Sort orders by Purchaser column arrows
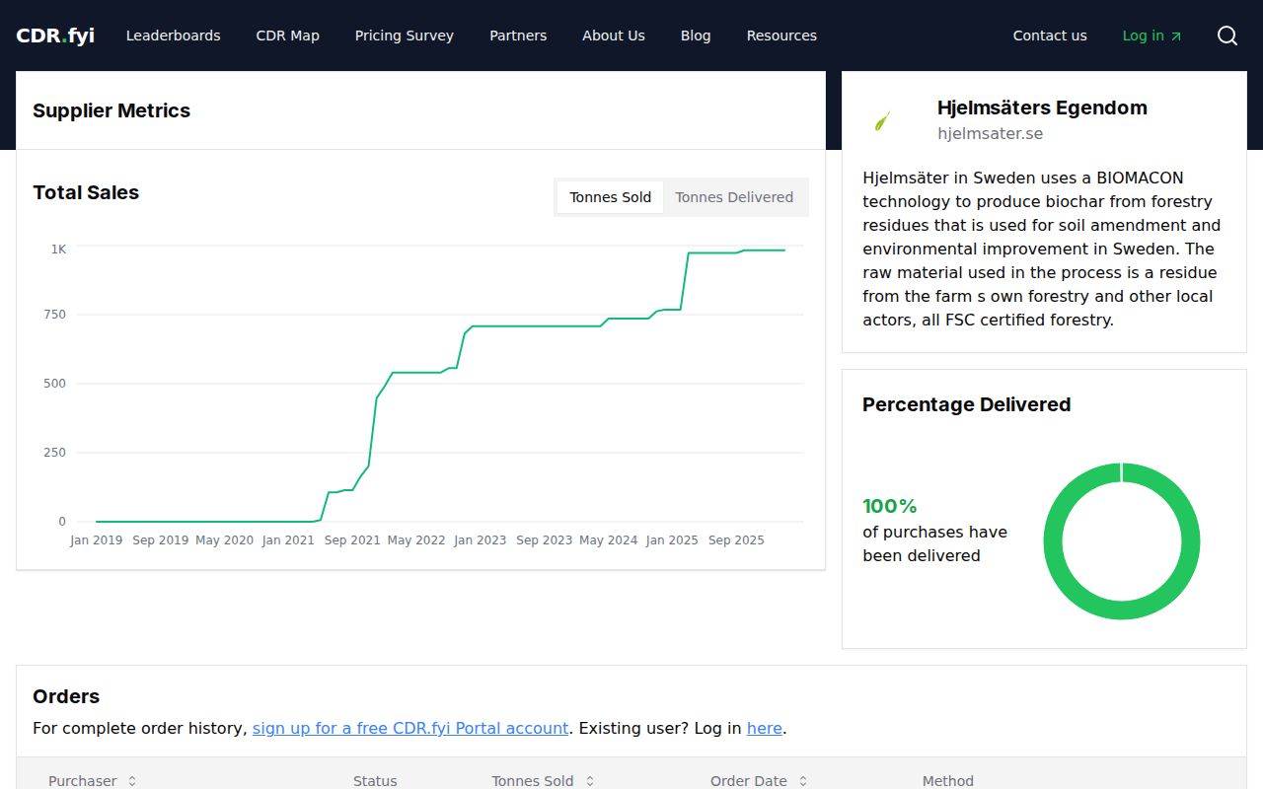 131,781
